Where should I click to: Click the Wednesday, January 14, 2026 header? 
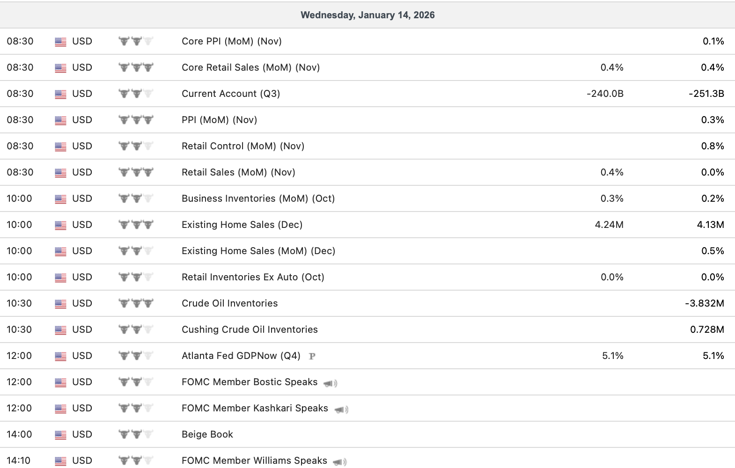point(367,15)
